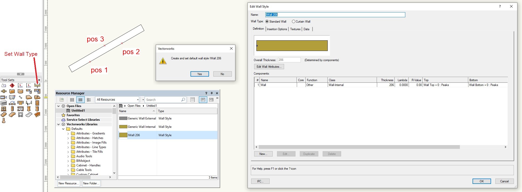Click the wall style Name input field
Viewport: 522px width, 192px height.
click(335, 15)
